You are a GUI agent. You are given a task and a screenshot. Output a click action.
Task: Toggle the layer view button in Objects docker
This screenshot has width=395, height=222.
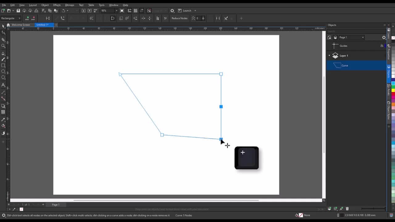point(335,37)
